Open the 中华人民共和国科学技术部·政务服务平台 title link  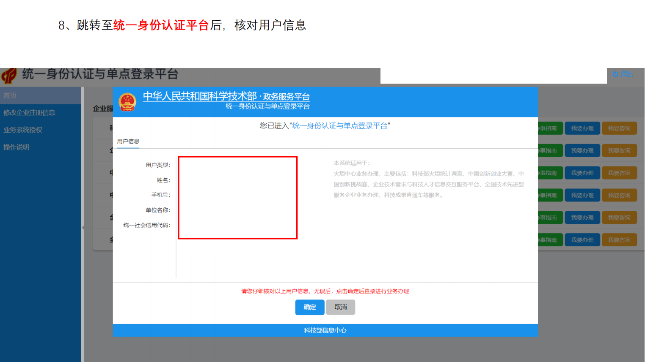click(226, 96)
